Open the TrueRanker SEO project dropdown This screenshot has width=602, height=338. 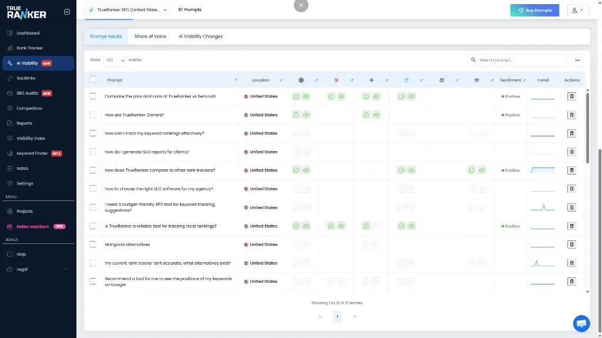tap(128, 10)
